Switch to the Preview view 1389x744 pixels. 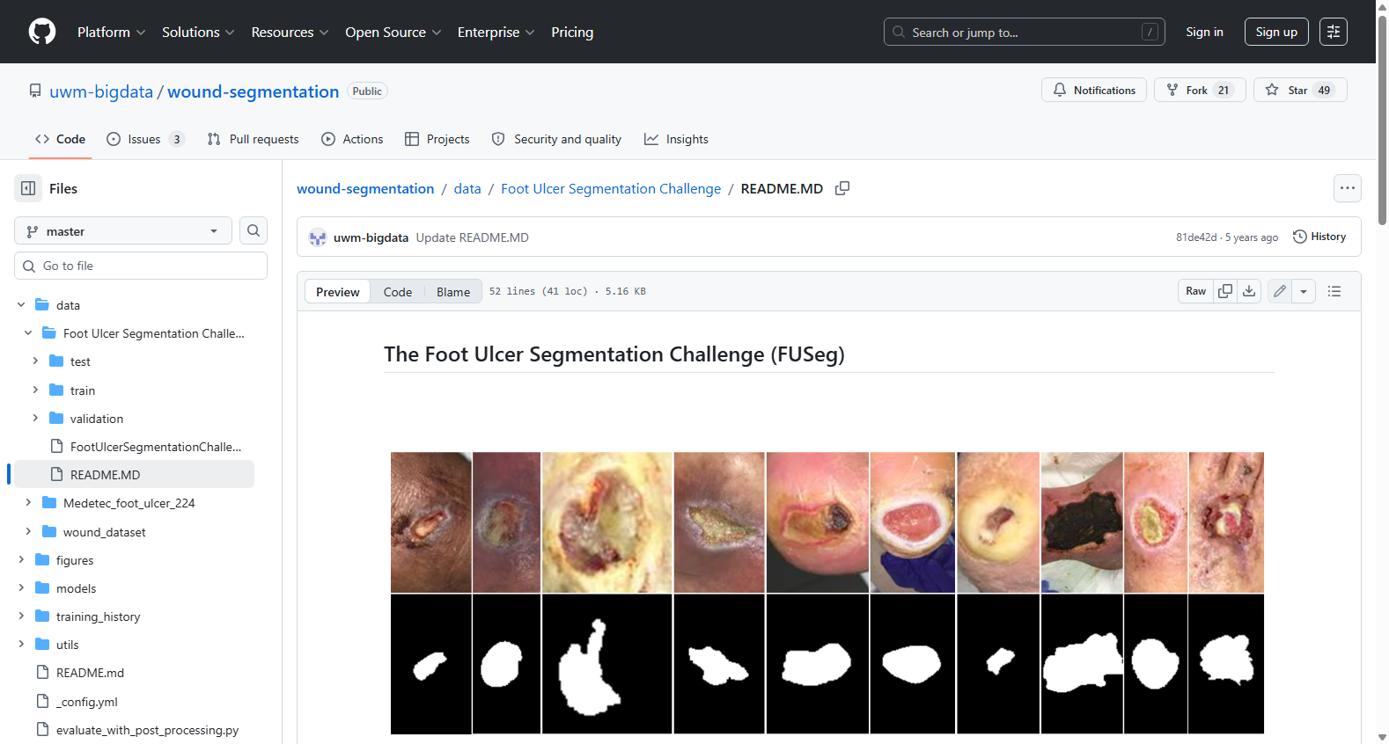338,292
